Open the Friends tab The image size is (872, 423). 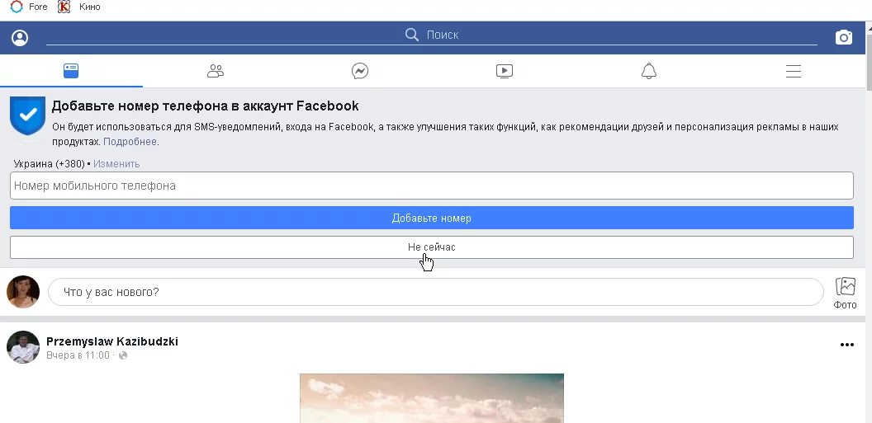click(x=216, y=71)
